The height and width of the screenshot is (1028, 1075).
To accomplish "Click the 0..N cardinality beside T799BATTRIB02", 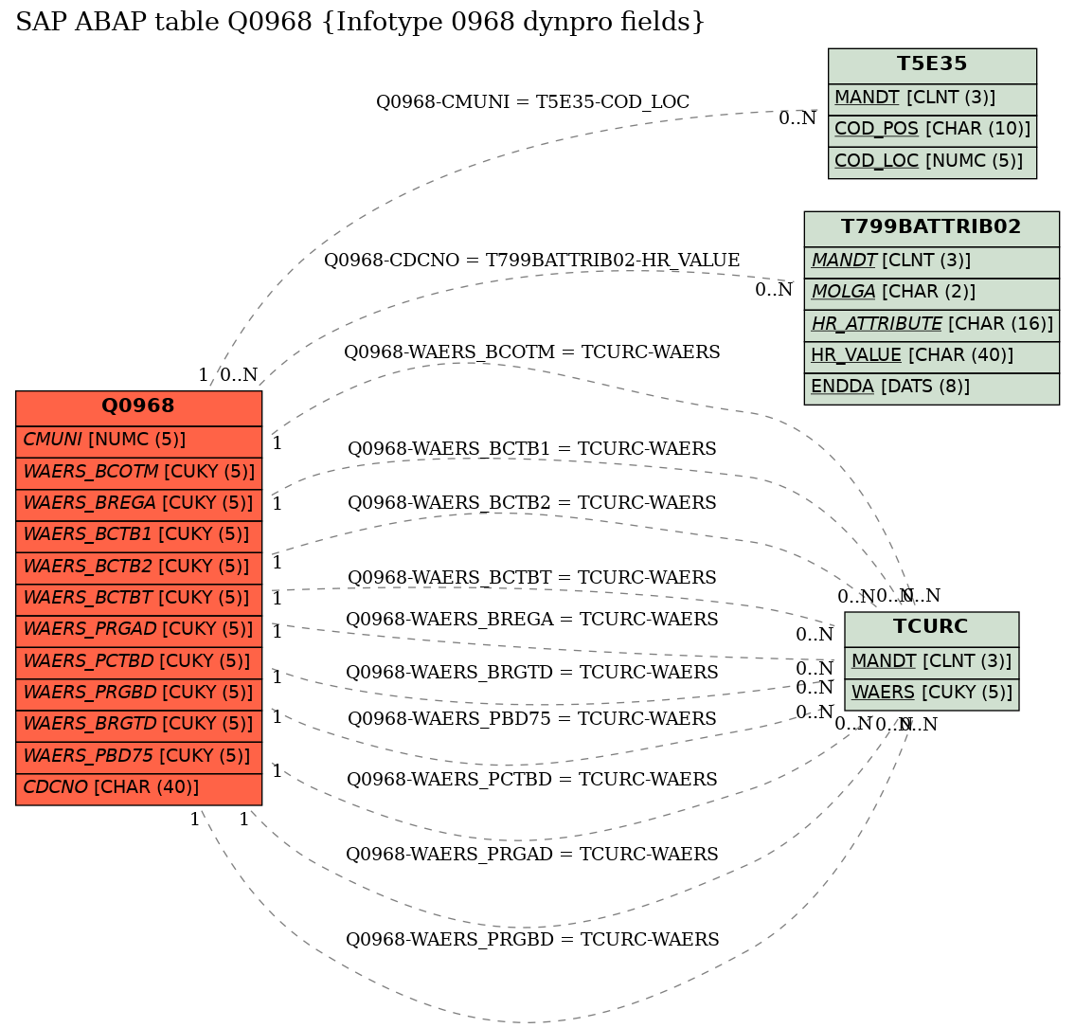I will (774, 290).
